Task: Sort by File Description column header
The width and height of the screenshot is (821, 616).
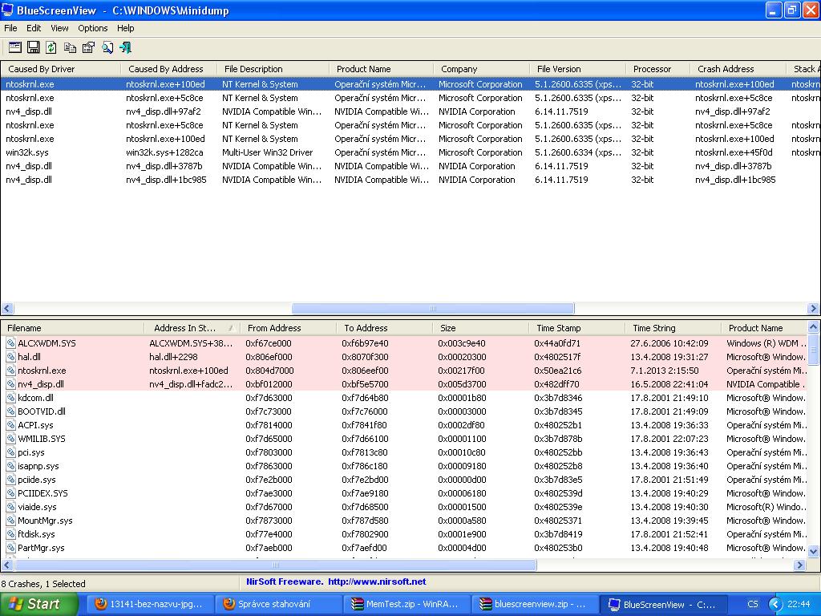Action: [x=273, y=69]
